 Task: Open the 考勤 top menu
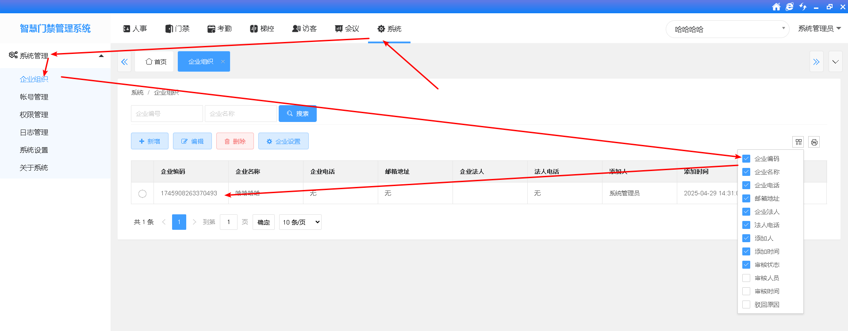pyautogui.click(x=219, y=29)
